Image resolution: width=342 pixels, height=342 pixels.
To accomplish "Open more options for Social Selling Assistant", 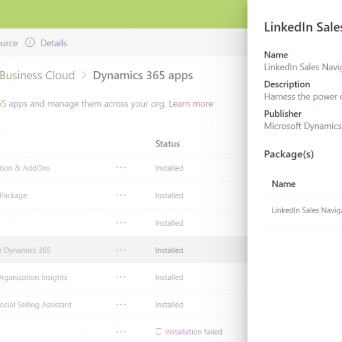I will [121, 304].
